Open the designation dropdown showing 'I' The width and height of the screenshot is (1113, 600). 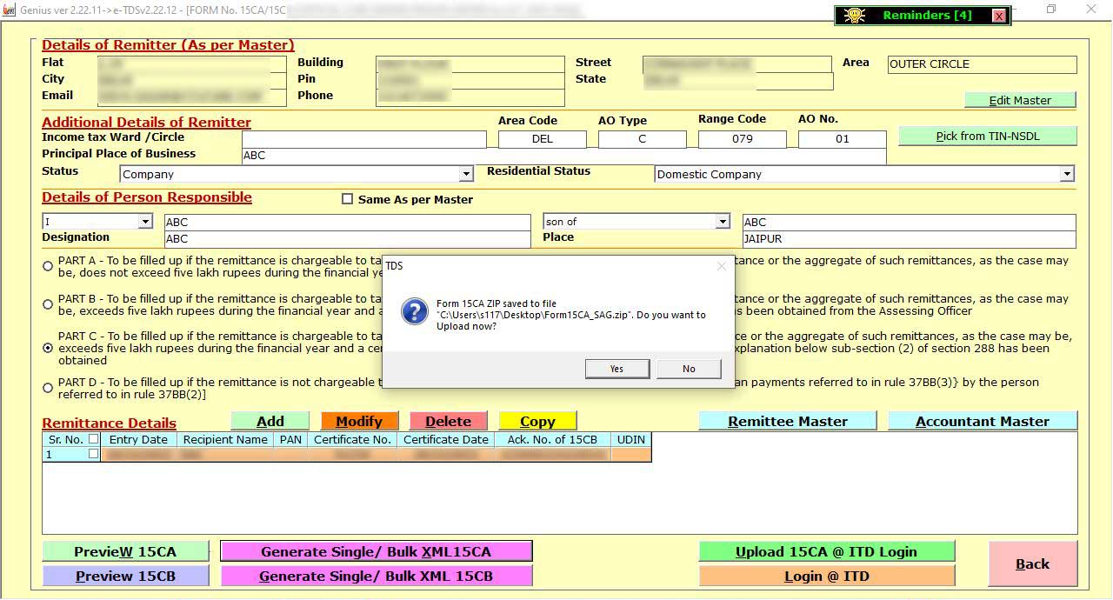click(x=147, y=222)
